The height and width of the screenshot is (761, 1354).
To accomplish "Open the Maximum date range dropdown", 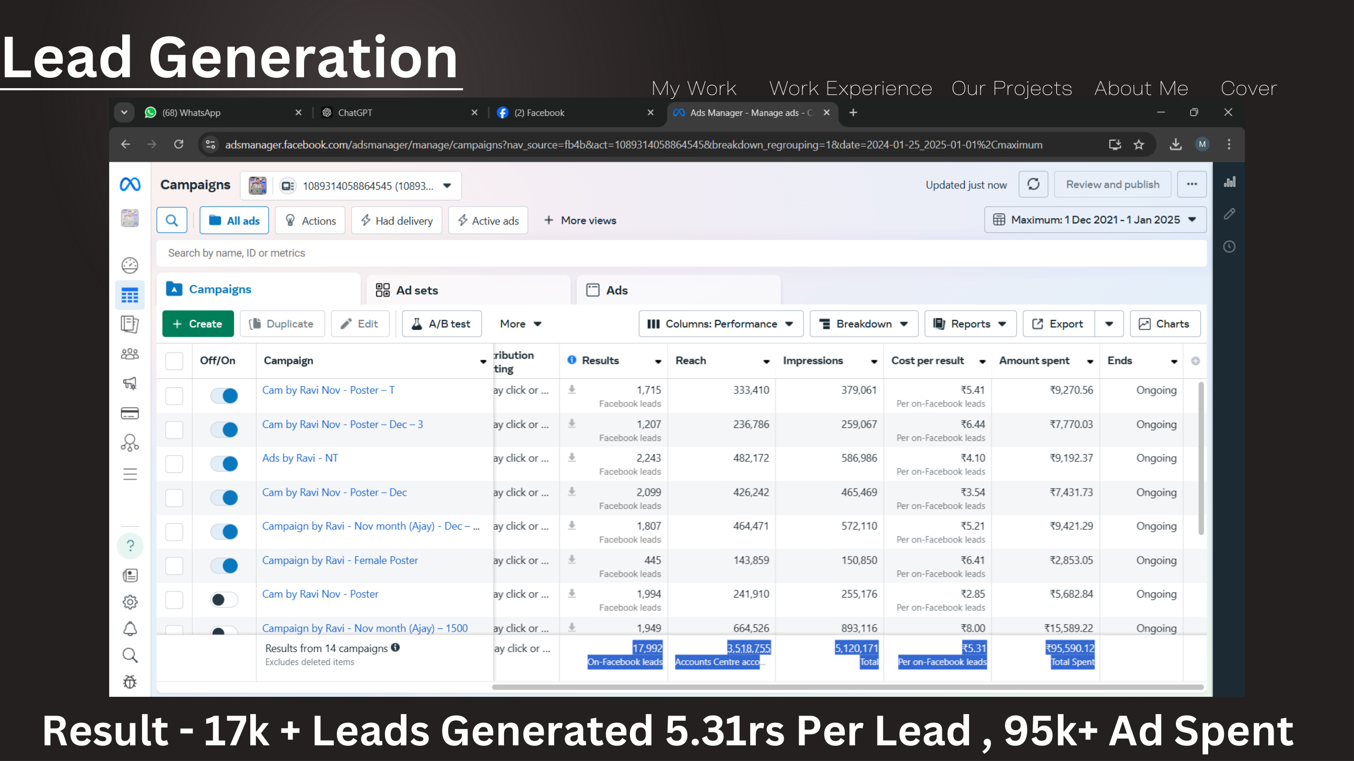I will tap(1095, 220).
